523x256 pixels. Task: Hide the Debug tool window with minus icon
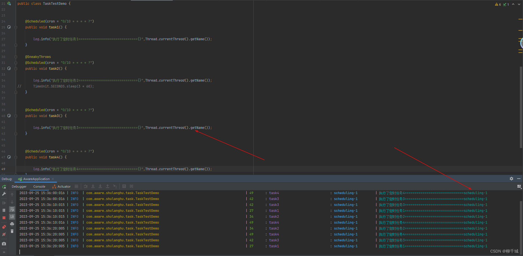click(x=519, y=179)
